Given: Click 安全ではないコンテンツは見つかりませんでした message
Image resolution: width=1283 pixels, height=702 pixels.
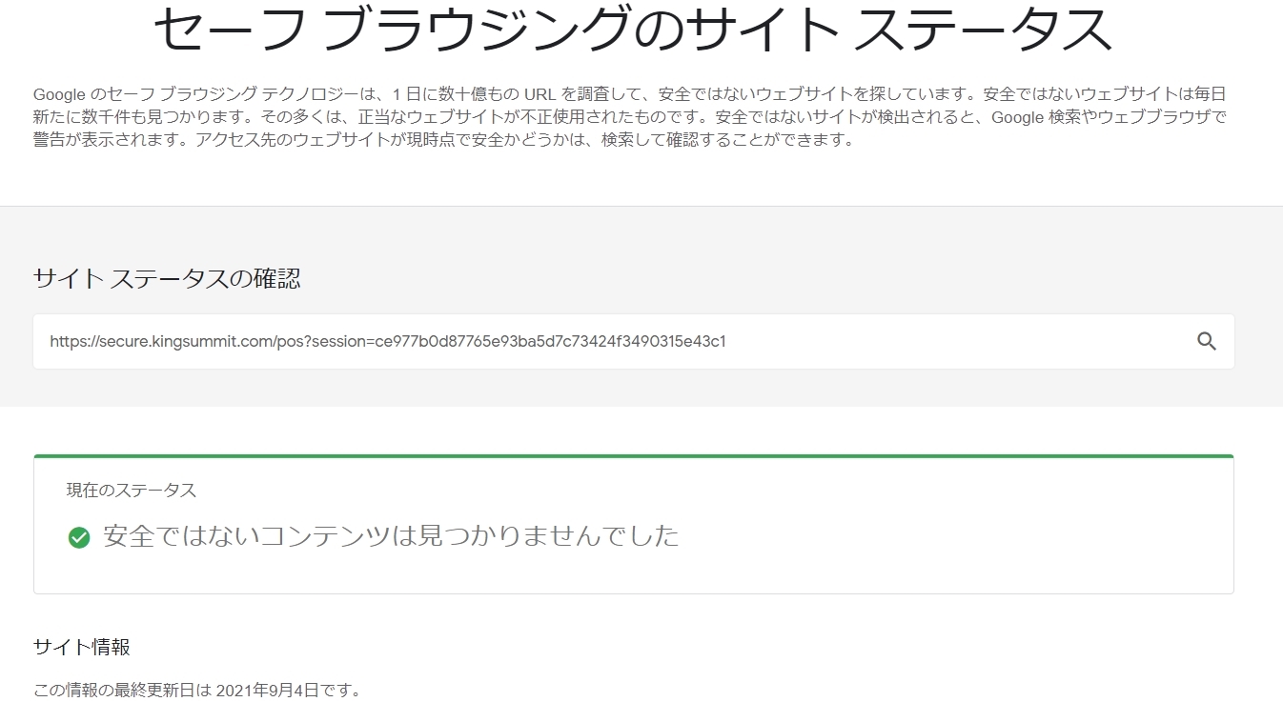Looking at the screenshot, I should 389,536.
